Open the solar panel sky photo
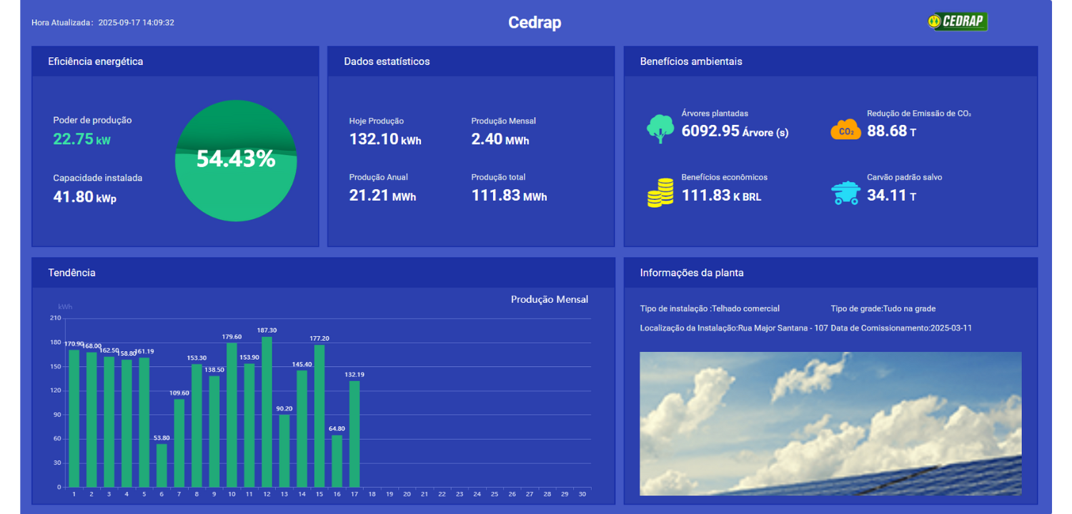Screen dimensions: 1072x514 click(x=830, y=423)
